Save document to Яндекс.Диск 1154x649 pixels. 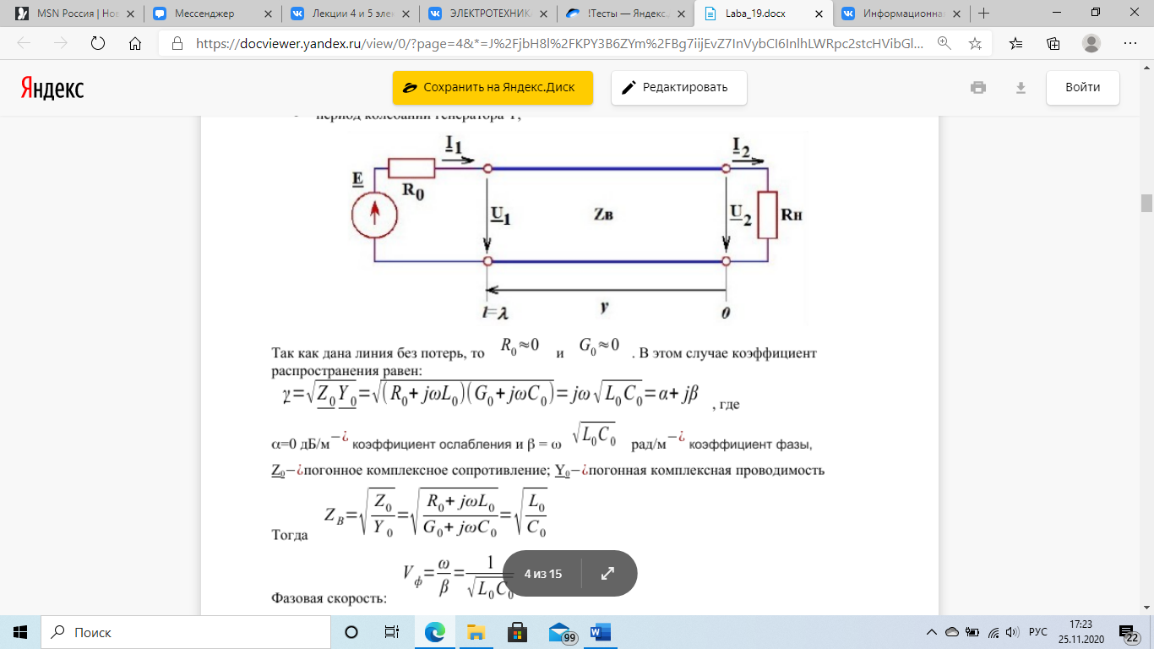tap(493, 88)
